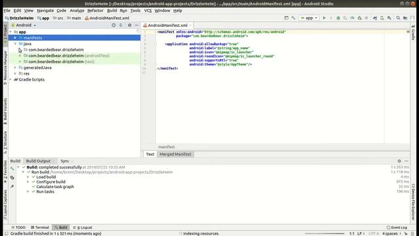Click the Run with Coverage icon
This screenshot has width=419, height=236.
[x=345, y=18]
